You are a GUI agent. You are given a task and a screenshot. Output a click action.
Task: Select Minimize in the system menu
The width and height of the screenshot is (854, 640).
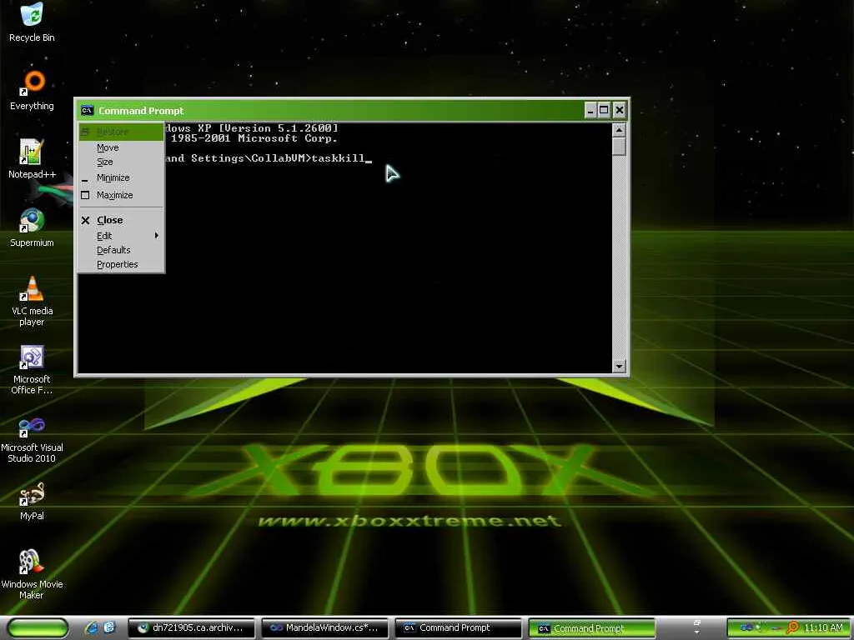coord(121,177)
